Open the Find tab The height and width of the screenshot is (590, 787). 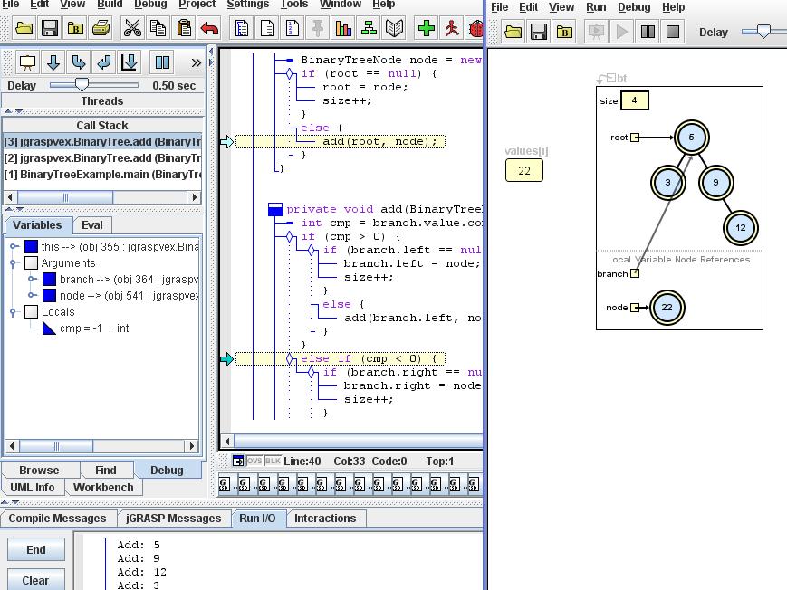(105, 470)
